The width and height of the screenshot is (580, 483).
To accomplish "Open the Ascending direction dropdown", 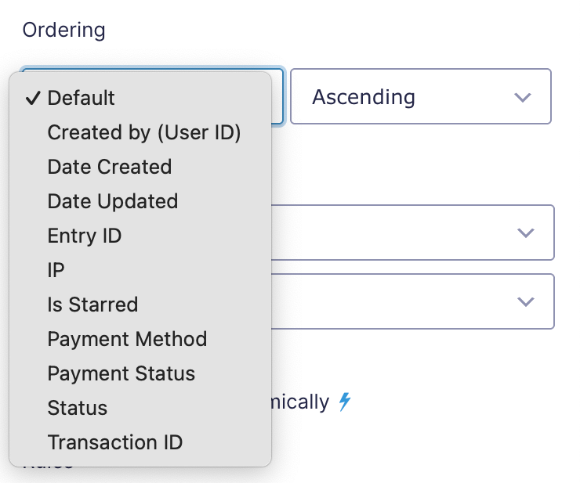I will (421, 96).
